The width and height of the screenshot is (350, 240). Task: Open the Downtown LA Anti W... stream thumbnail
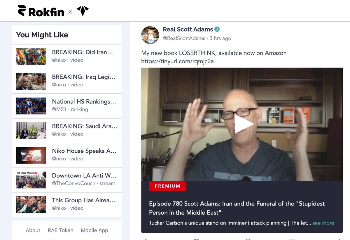tap(31, 180)
